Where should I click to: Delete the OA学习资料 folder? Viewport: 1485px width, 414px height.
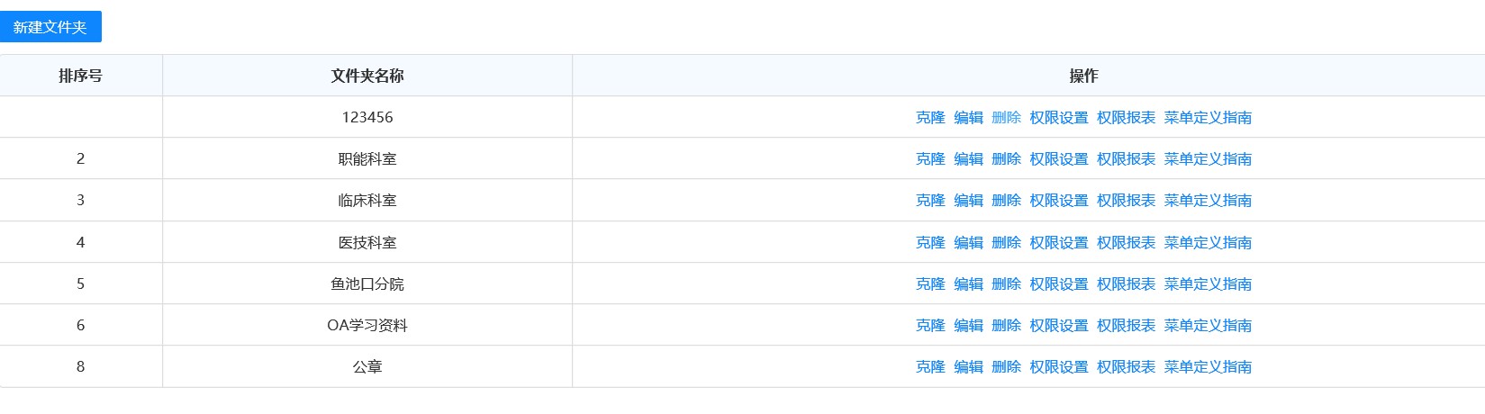click(1006, 325)
